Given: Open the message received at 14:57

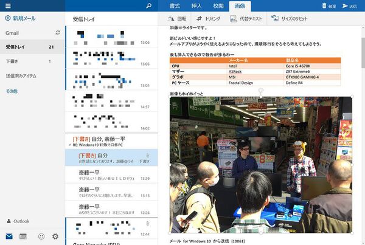Looking at the screenshot, I should [112, 101].
